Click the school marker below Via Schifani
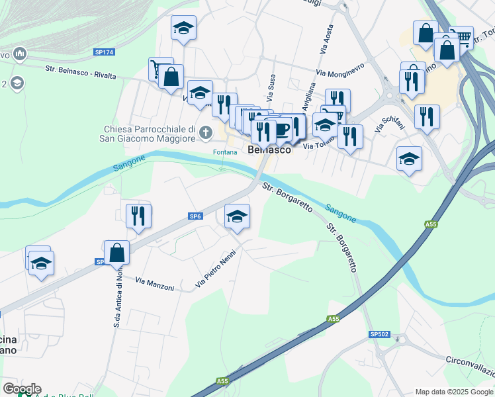Viewport: 495px width, 397px height. pyautogui.click(x=409, y=161)
